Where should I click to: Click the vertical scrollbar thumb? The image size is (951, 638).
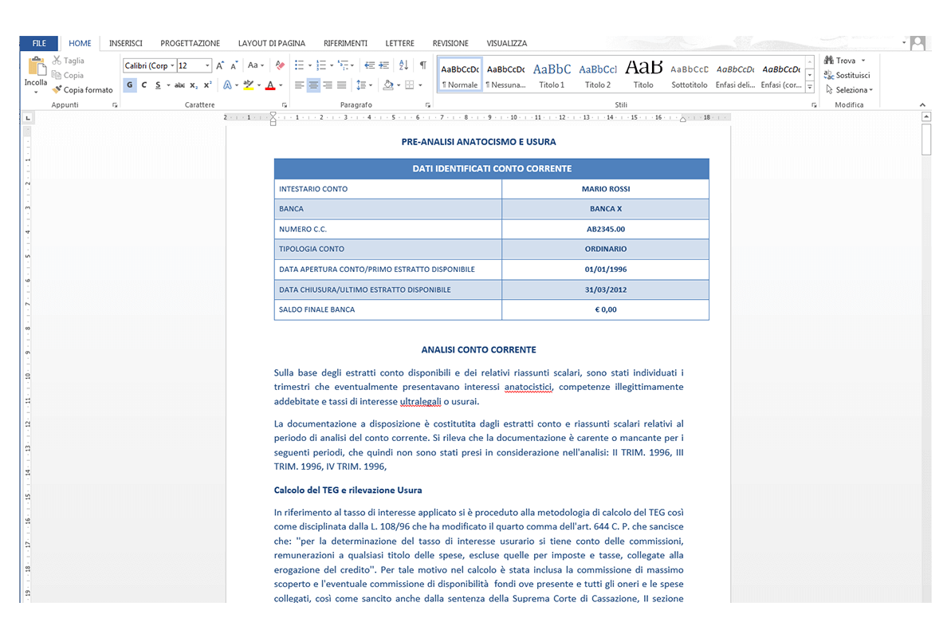(926, 139)
